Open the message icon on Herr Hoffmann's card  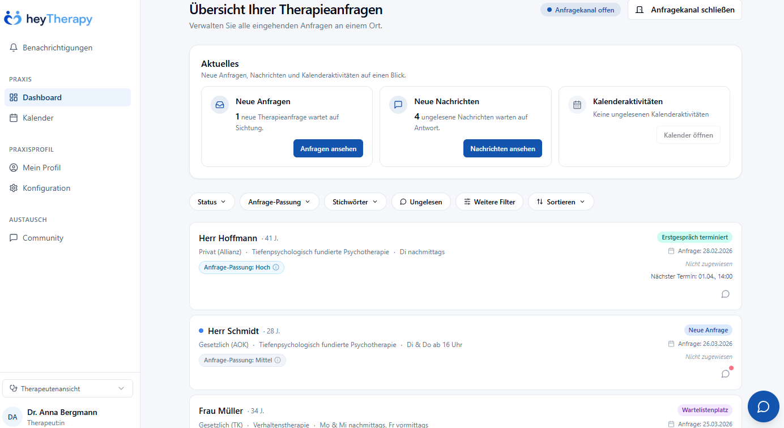point(726,294)
